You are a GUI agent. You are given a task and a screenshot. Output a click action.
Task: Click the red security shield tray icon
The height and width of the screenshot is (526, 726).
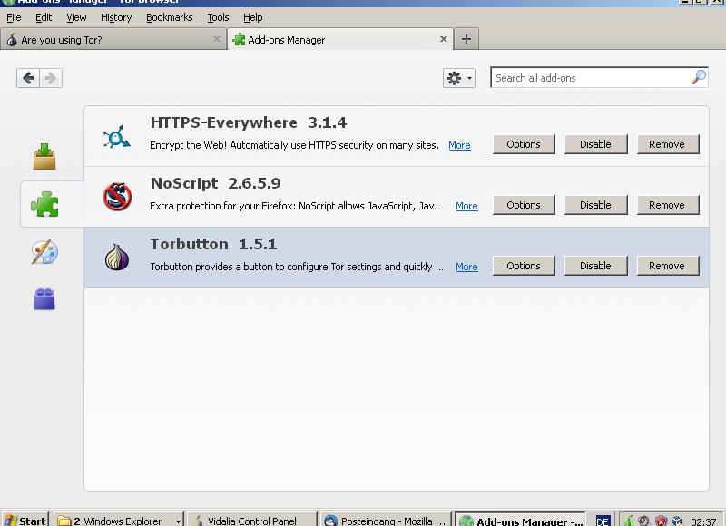click(661, 521)
